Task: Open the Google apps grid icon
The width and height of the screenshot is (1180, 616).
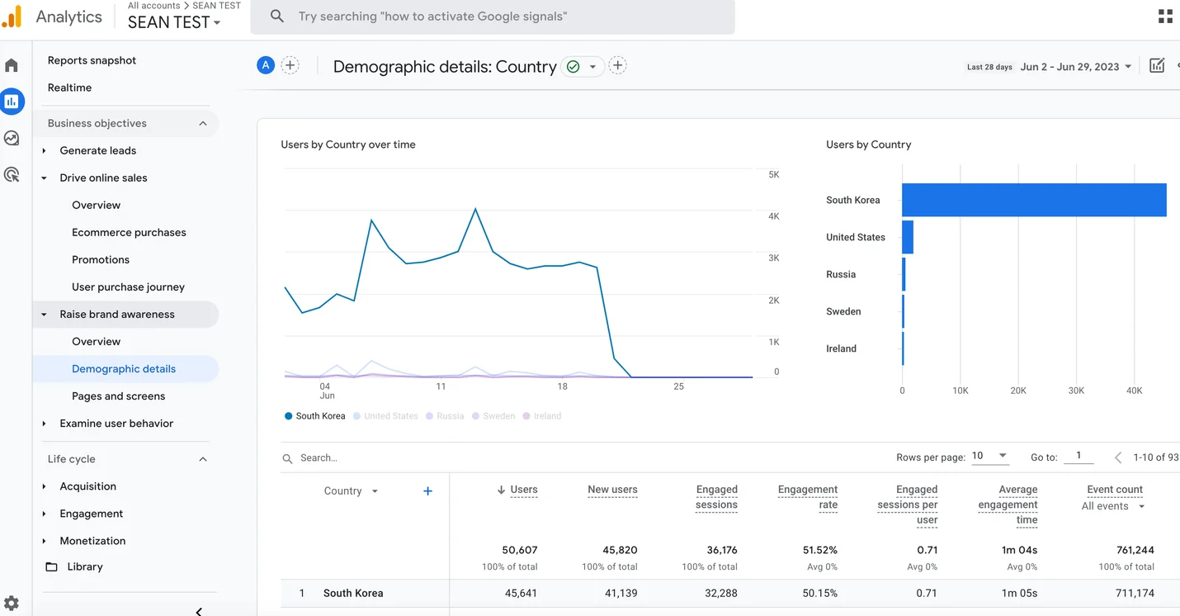Action: click(1165, 17)
